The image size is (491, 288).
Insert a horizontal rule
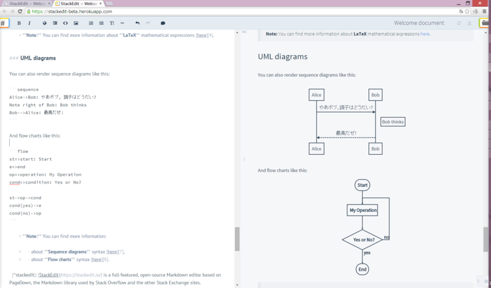coord(122,23)
